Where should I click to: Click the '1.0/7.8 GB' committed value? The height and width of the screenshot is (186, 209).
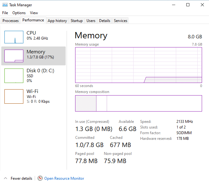[x=89, y=145]
